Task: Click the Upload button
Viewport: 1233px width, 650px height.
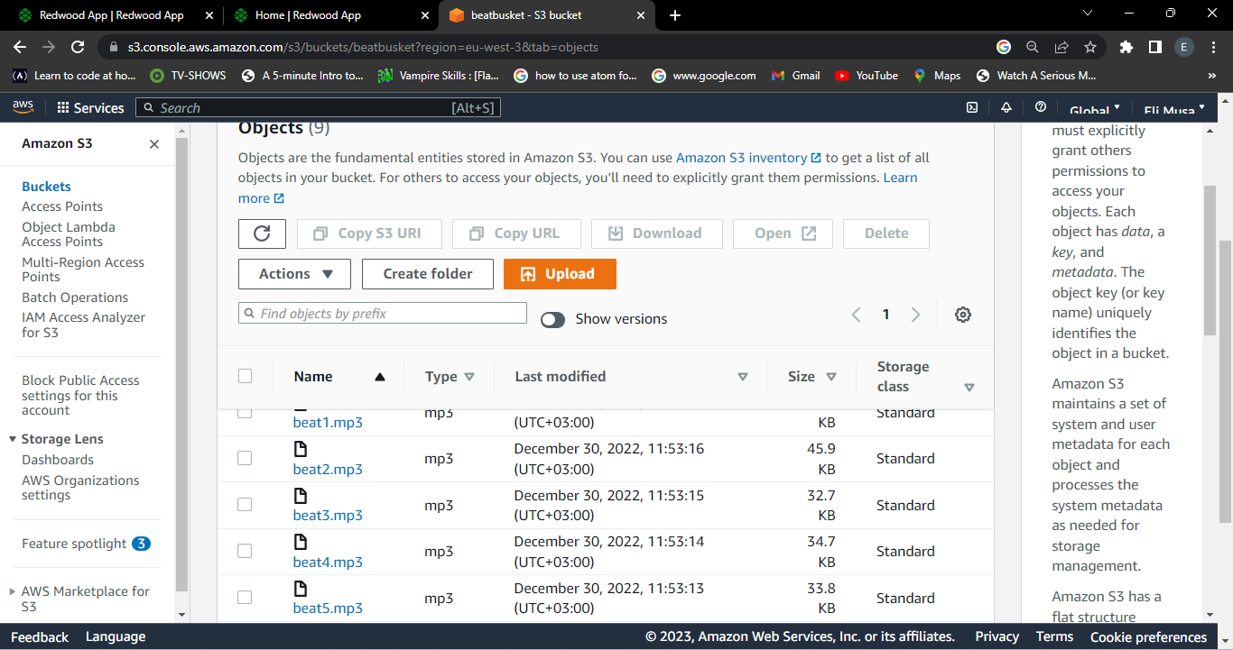Action: click(x=560, y=274)
